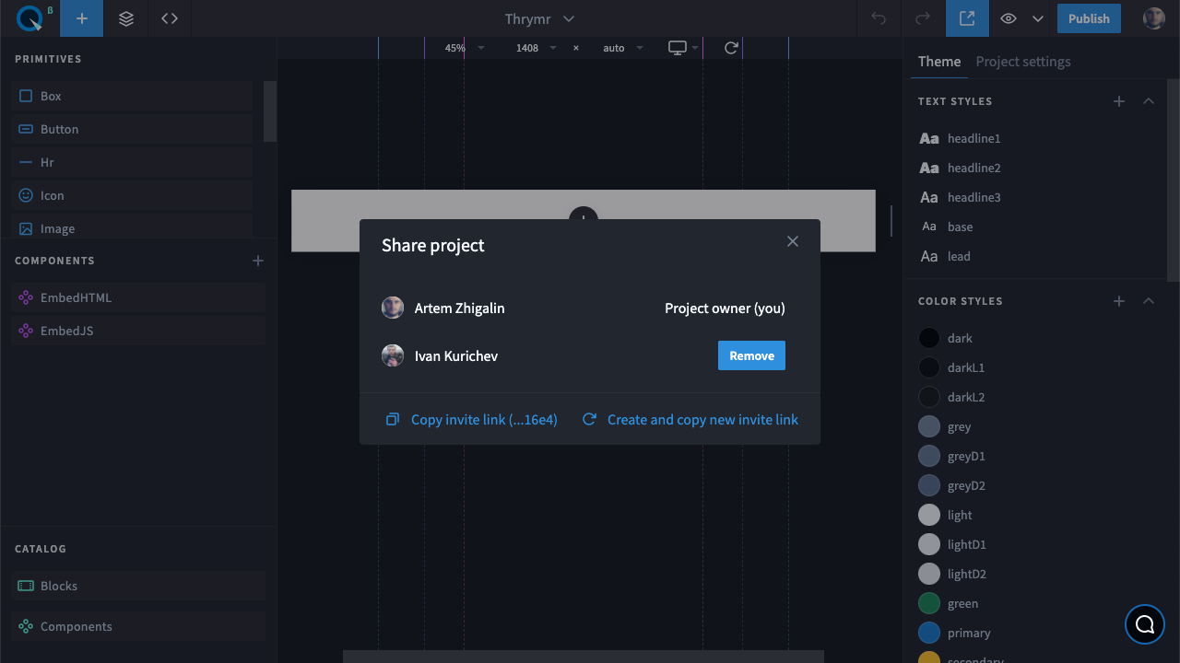Click the share project icon in top bar

(x=967, y=18)
